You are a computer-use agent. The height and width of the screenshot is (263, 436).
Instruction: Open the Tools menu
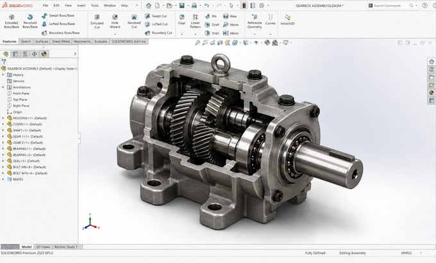click(x=94, y=5)
